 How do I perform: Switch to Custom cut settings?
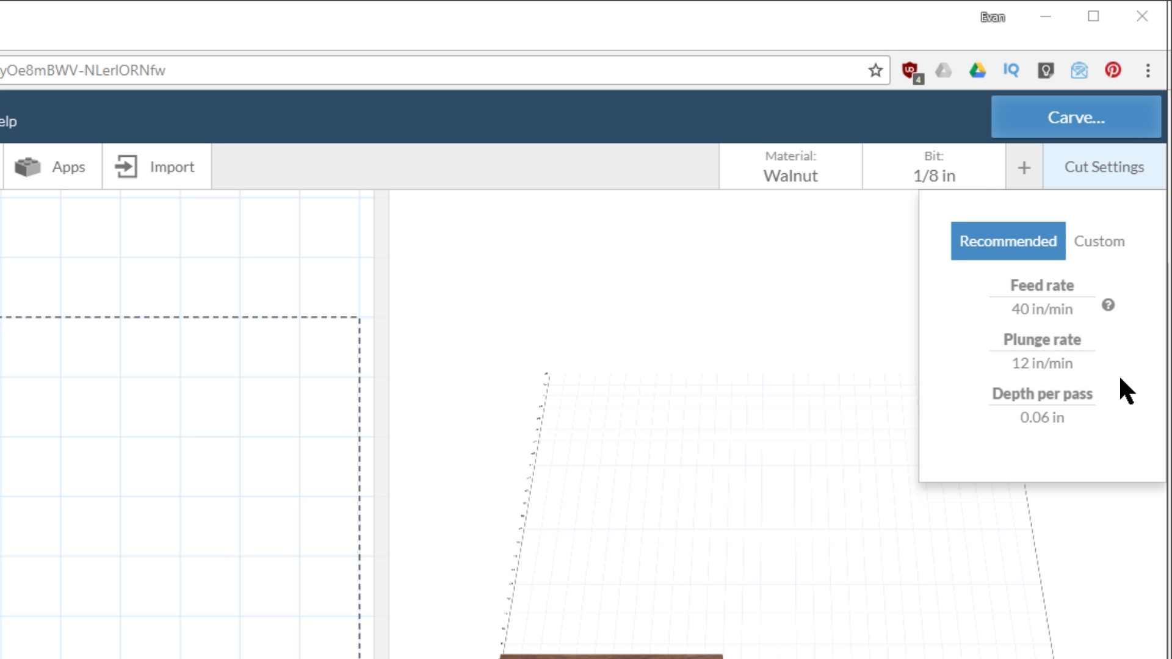click(1099, 241)
